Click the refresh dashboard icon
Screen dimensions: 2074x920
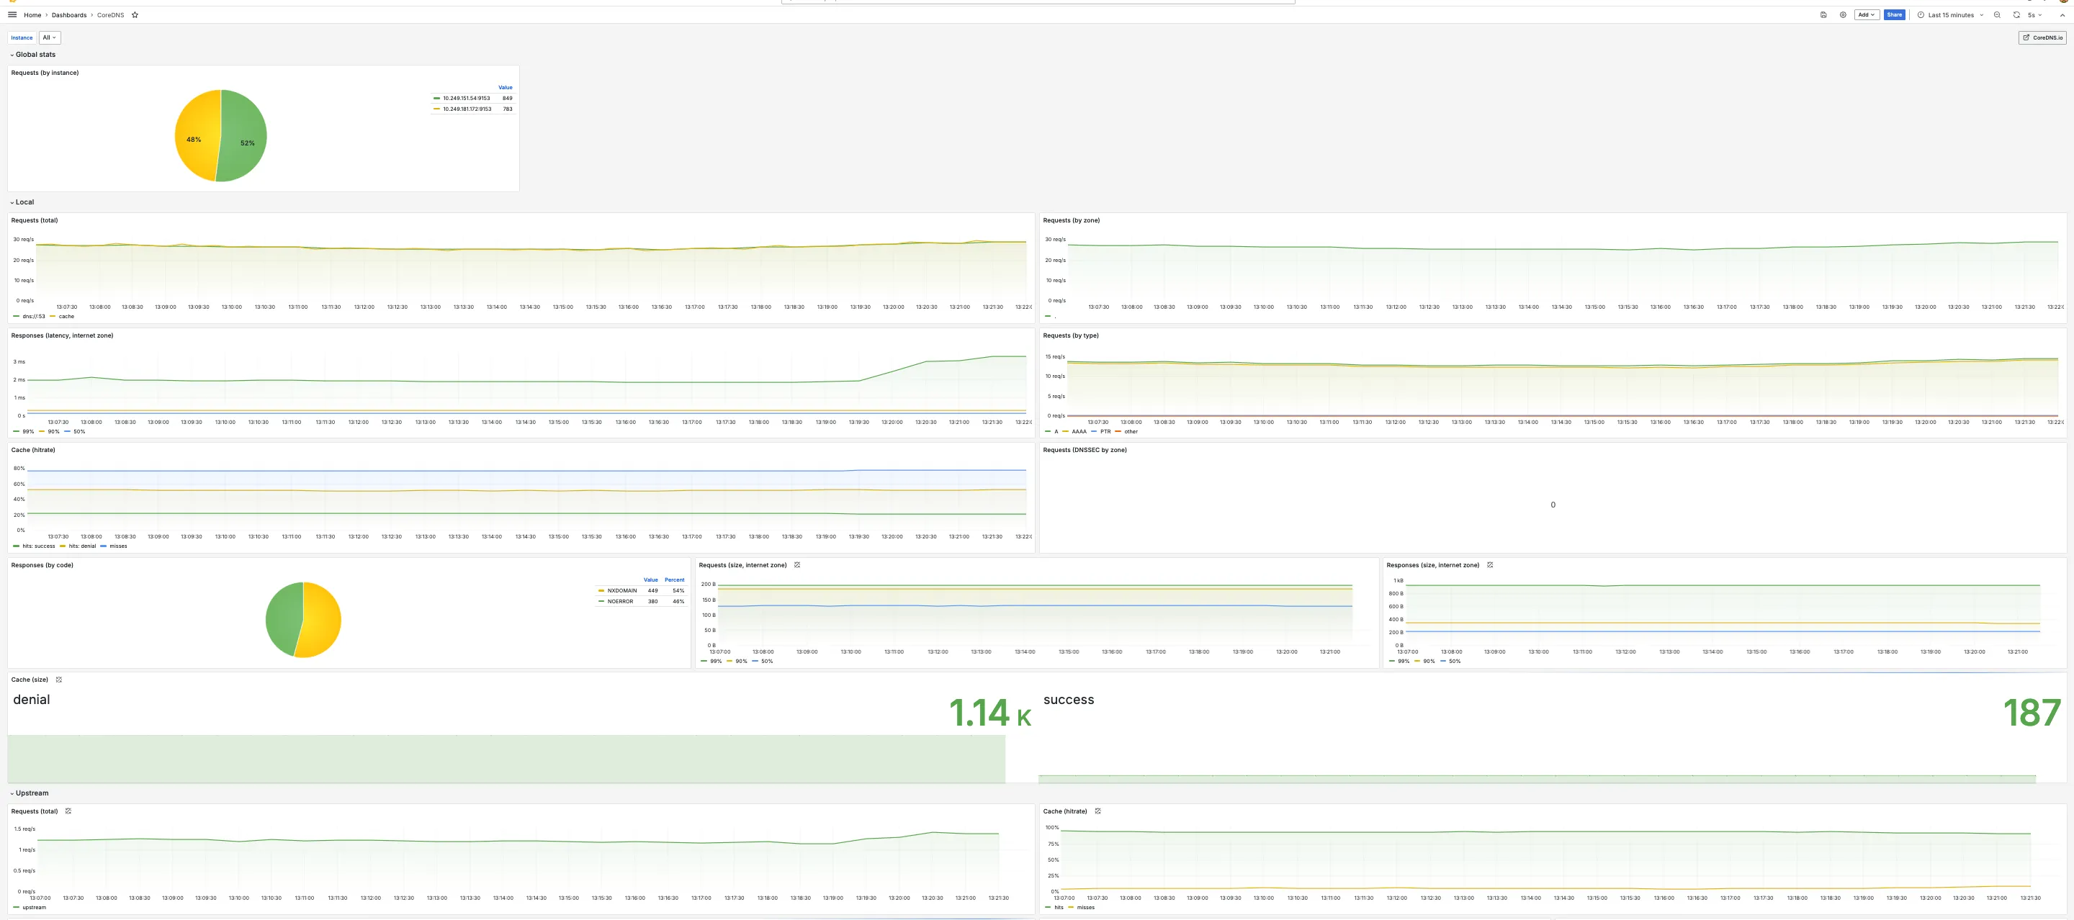click(2016, 14)
